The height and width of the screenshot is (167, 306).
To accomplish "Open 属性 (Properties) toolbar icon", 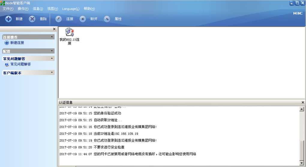I will pos(107,19).
